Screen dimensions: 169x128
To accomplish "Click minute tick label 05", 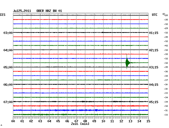I will tap(58, 121).
